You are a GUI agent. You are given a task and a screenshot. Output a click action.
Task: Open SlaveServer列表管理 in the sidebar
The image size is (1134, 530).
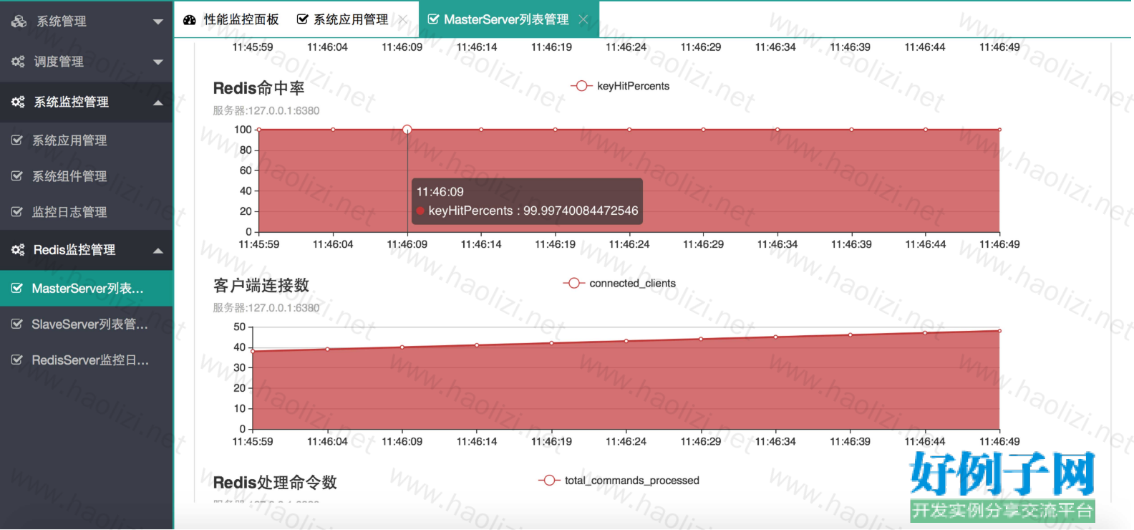click(89, 324)
